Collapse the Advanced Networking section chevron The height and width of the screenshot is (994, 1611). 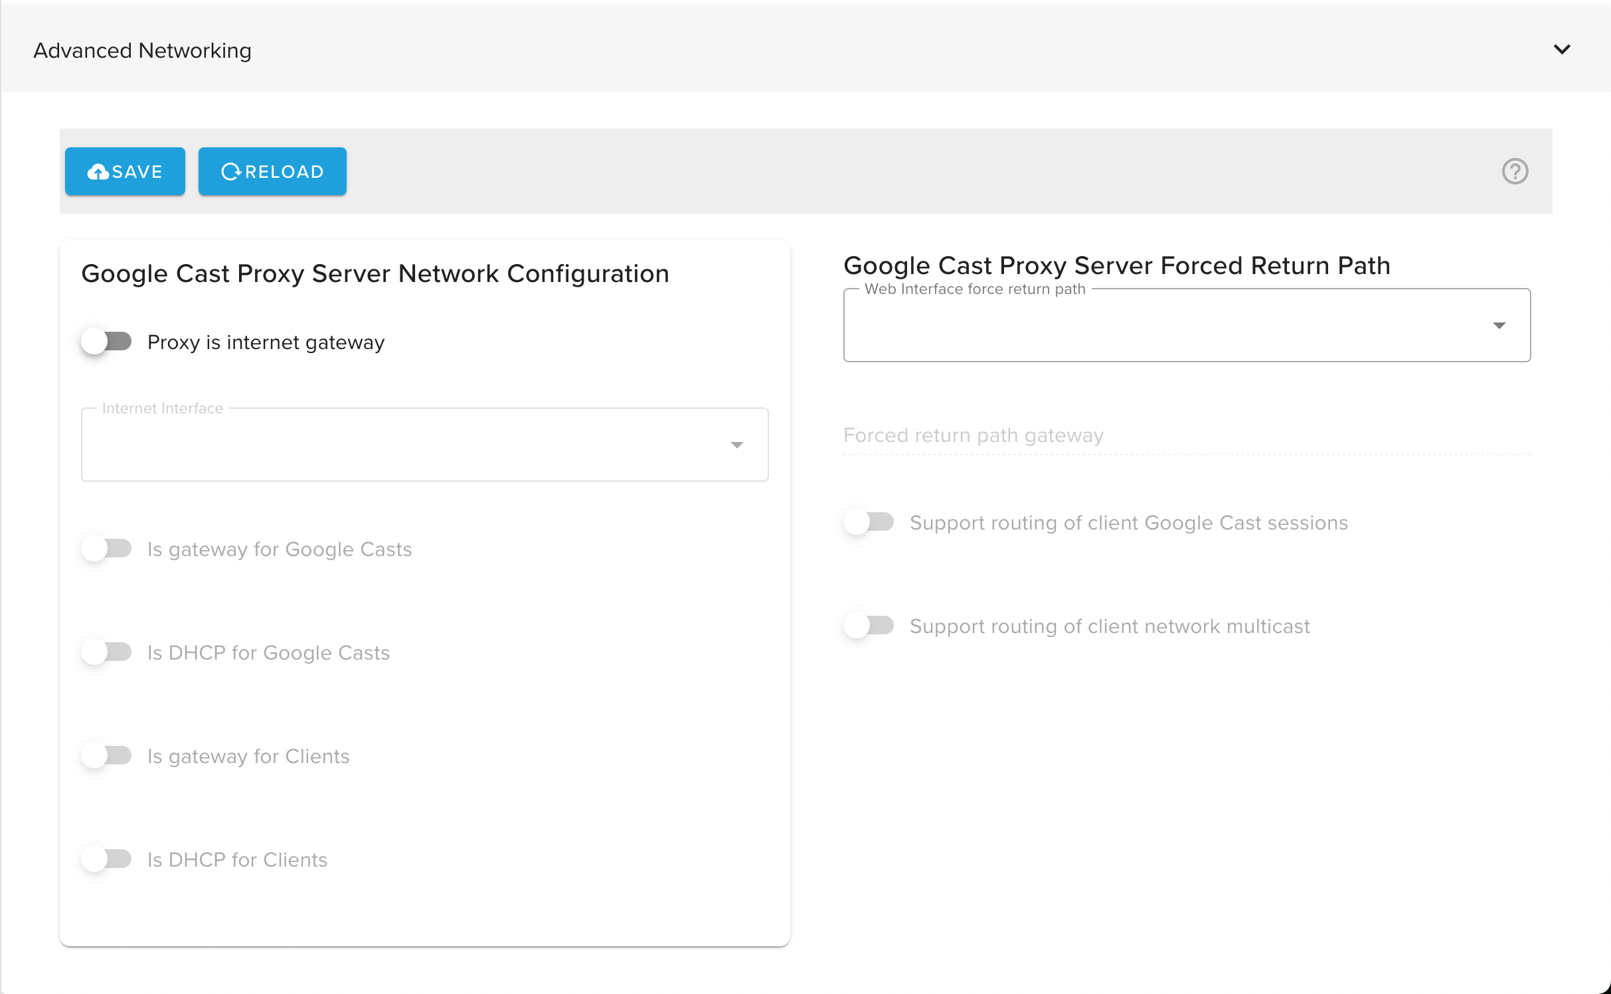coord(1562,50)
